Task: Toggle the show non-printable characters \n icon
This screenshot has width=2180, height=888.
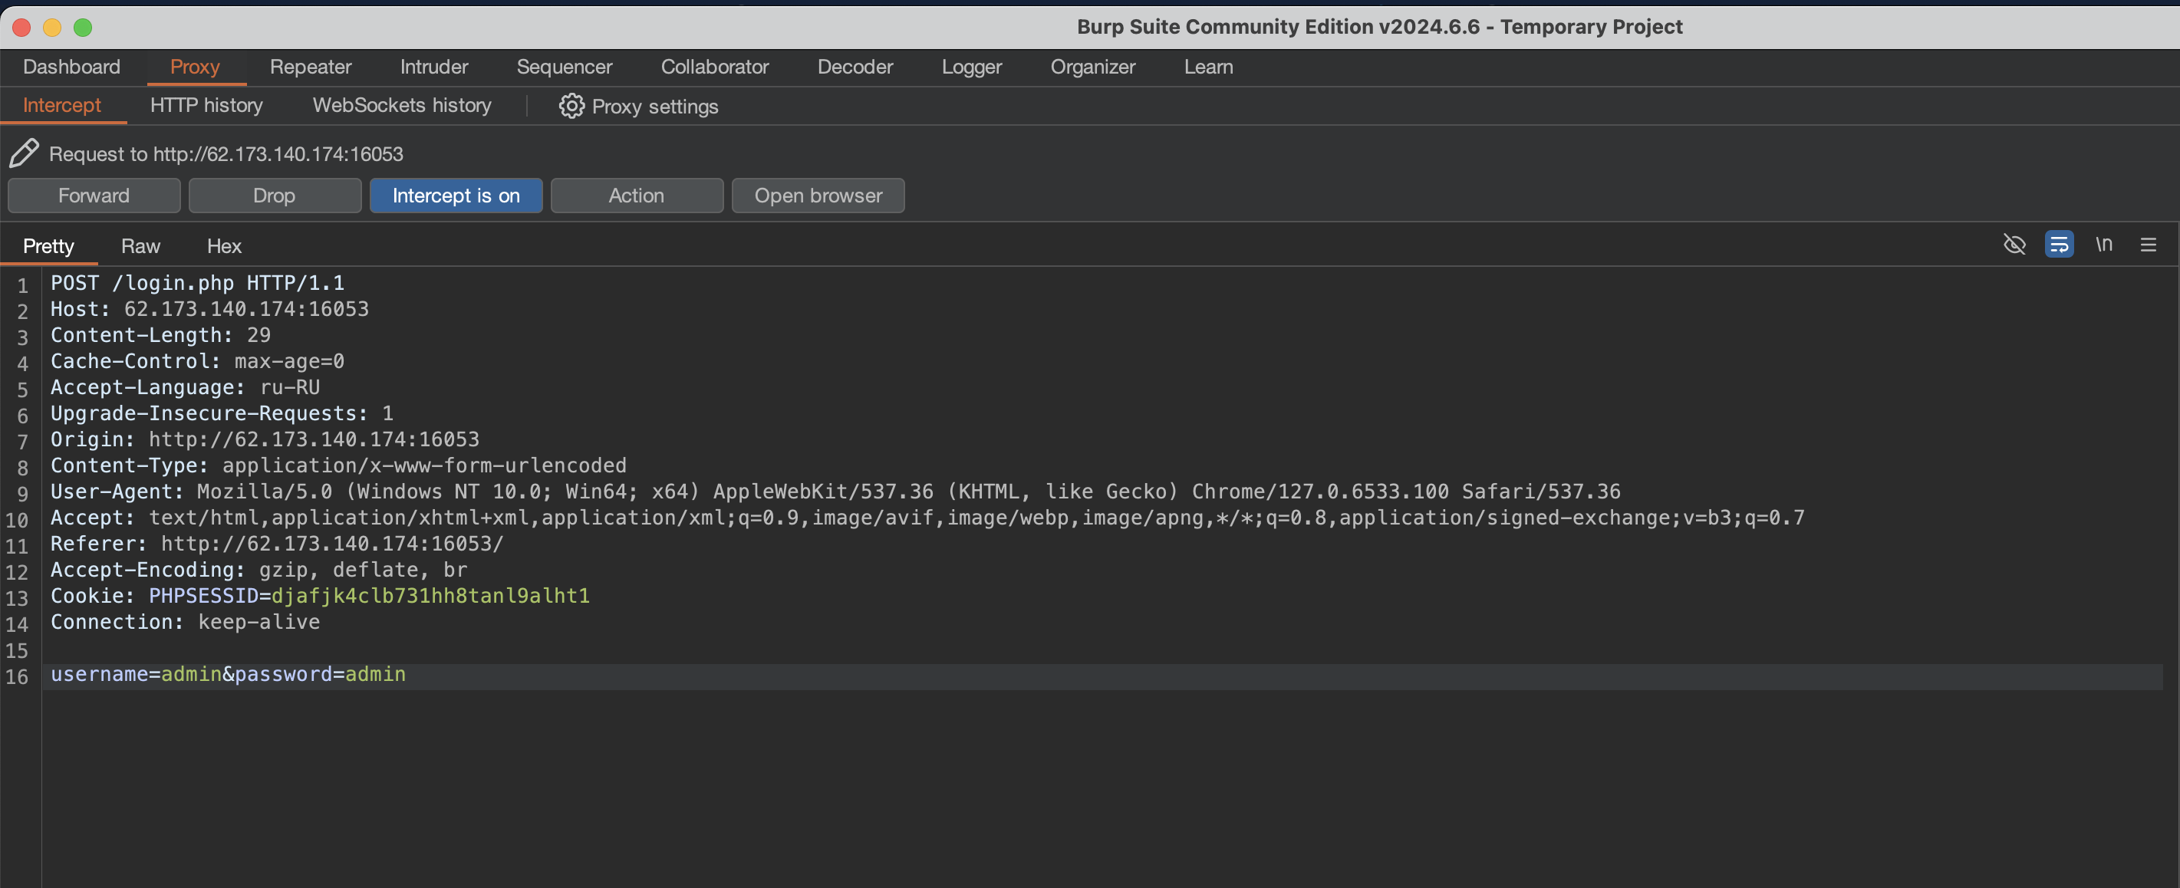Action: coord(2104,245)
